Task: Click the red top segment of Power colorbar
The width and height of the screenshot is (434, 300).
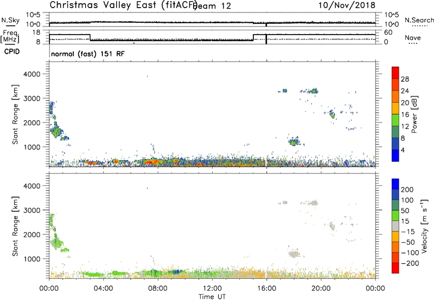Action: point(395,73)
